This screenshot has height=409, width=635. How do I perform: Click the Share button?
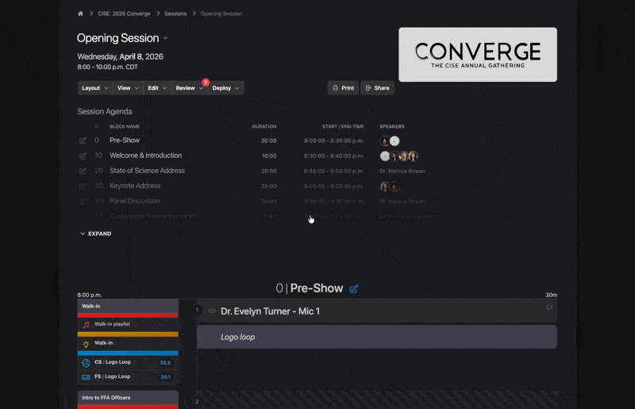click(377, 88)
